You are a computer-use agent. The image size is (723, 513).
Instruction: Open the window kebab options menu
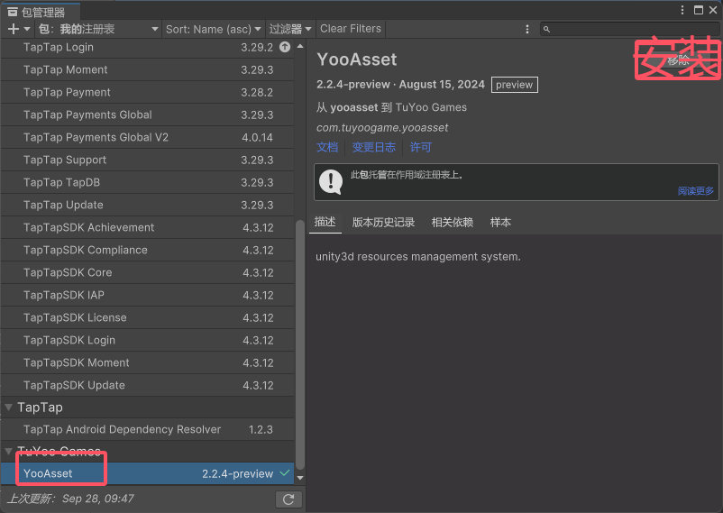pyautogui.click(x=682, y=10)
